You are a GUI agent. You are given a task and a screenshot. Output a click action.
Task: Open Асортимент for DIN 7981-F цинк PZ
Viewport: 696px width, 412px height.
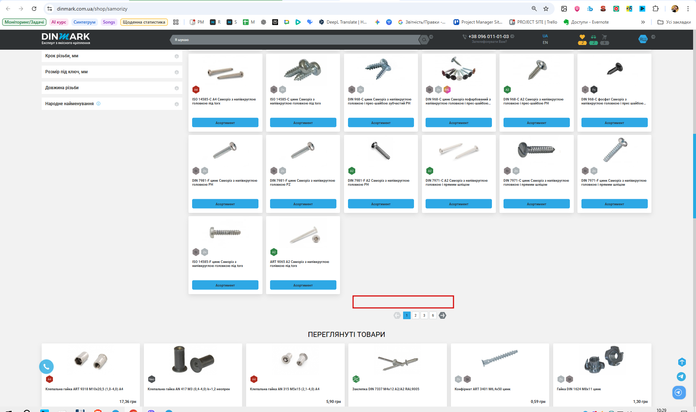tap(303, 204)
